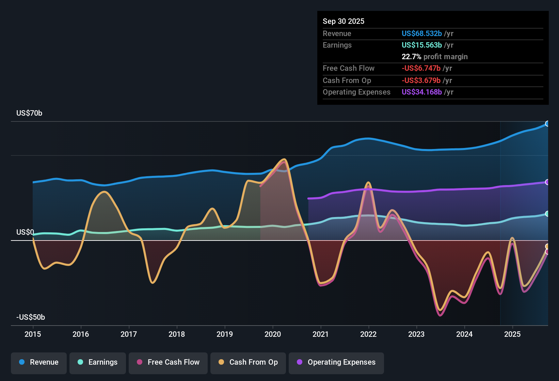Click the -US$6.747b Free Cash Flow value

(420, 68)
